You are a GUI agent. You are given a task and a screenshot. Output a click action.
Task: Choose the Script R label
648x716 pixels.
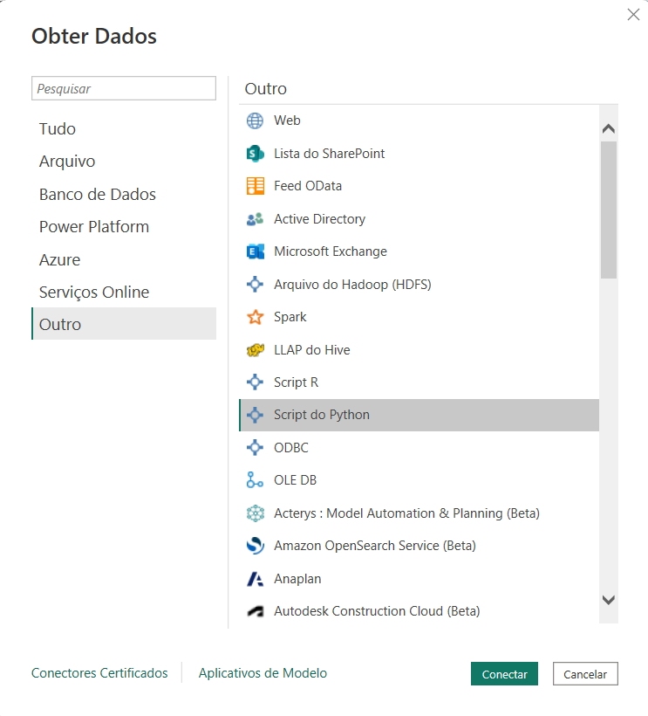tap(296, 382)
